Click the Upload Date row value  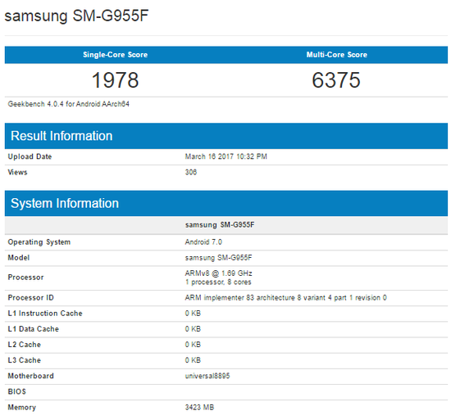click(x=226, y=156)
